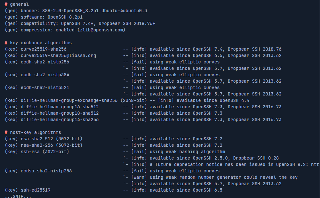The image size is (320, 198).
Task: Click [fail] tag on ecdsa-sha2-nistp256 row
Action: click(x=139, y=171)
